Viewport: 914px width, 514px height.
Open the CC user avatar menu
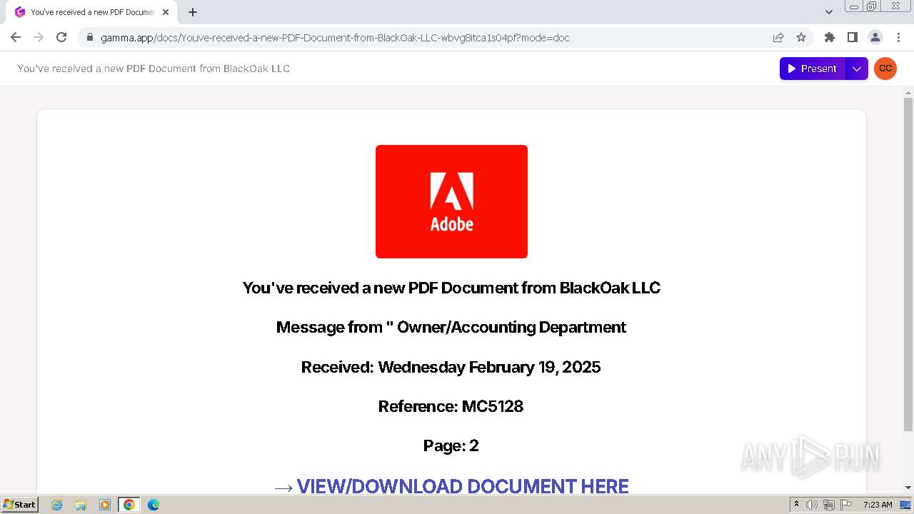point(885,69)
